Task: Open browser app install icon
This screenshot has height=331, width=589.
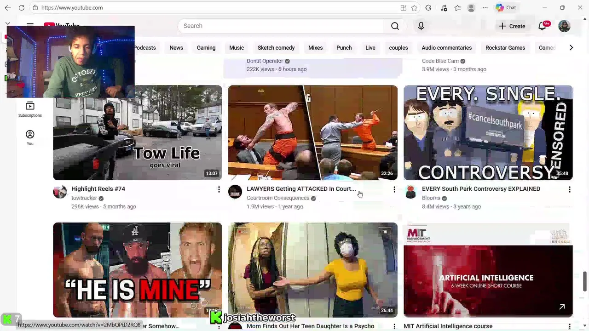Action: [403, 8]
